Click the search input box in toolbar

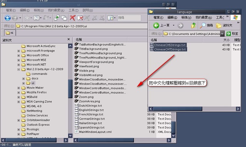click(x=129, y=18)
